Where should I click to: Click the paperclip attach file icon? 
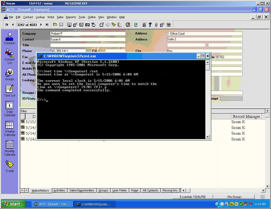click(x=156, y=25)
